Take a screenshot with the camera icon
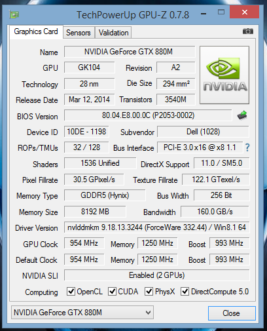This screenshot has width=267, height=331. (x=248, y=31)
